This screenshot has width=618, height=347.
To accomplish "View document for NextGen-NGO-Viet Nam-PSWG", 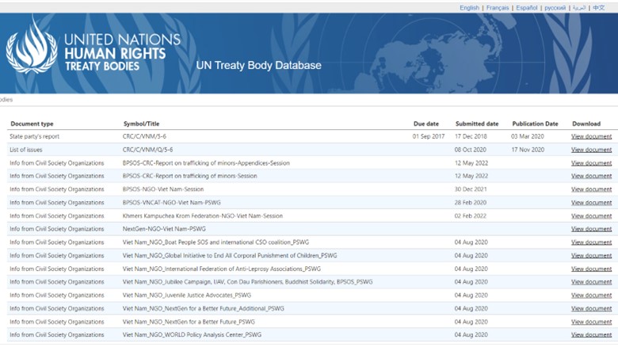I will (592, 229).
